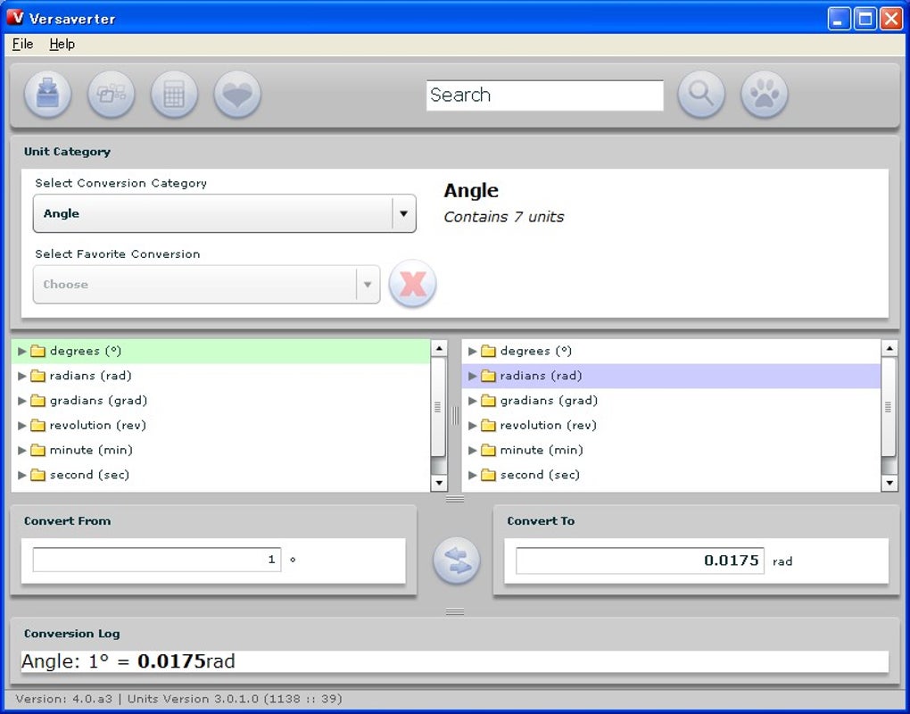
Task: Click the horizontal splitter grip above Convert panels
Action: [455, 499]
